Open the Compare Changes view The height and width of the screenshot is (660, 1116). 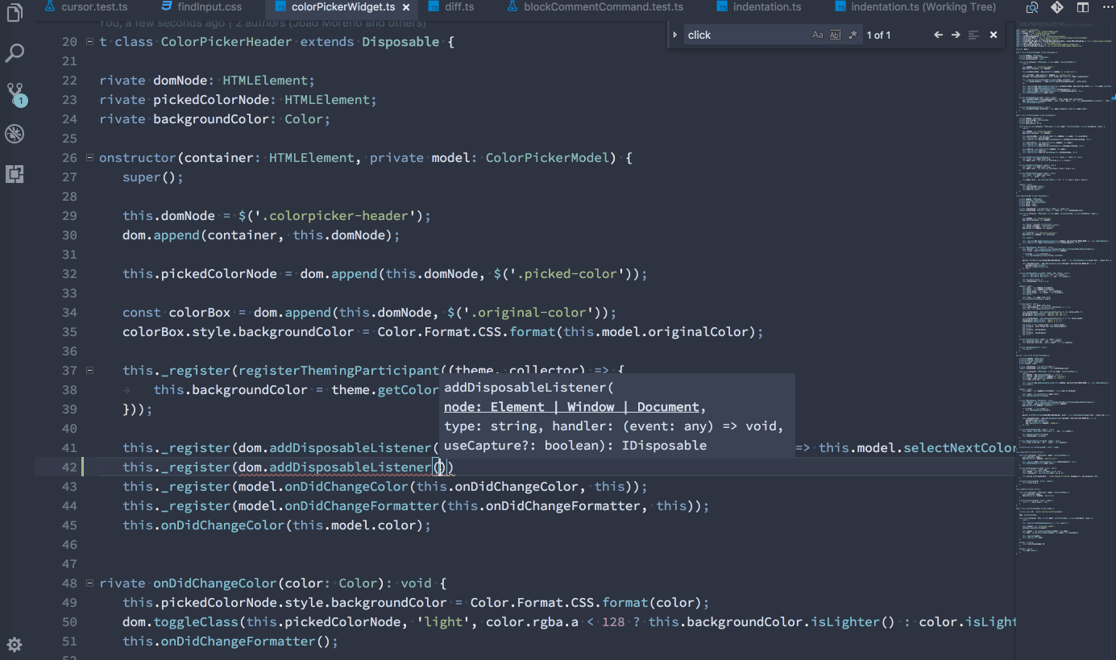(1031, 7)
